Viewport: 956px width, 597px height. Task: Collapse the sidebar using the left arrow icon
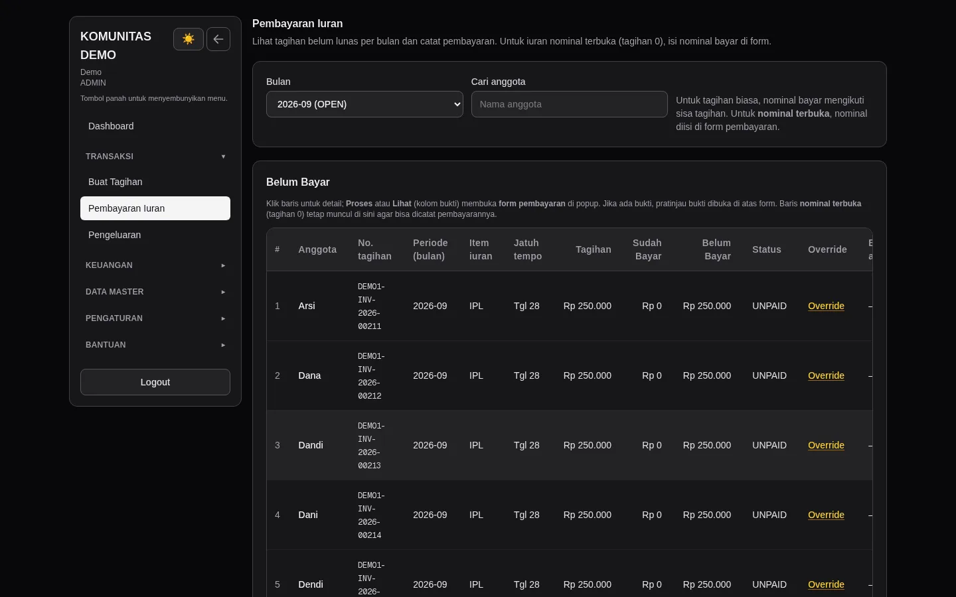tap(218, 39)
